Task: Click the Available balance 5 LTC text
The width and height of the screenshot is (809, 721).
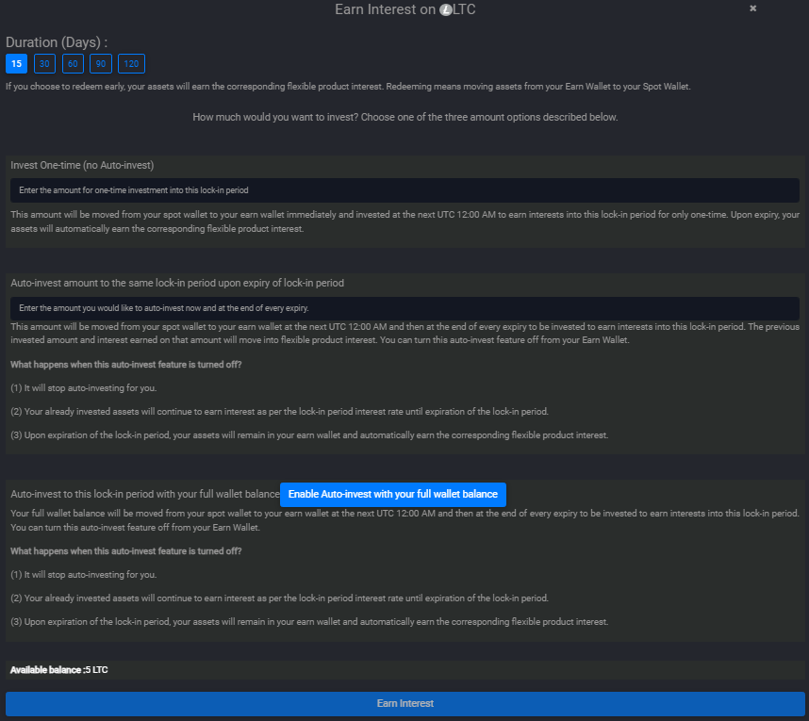Action: click(59, 670)
